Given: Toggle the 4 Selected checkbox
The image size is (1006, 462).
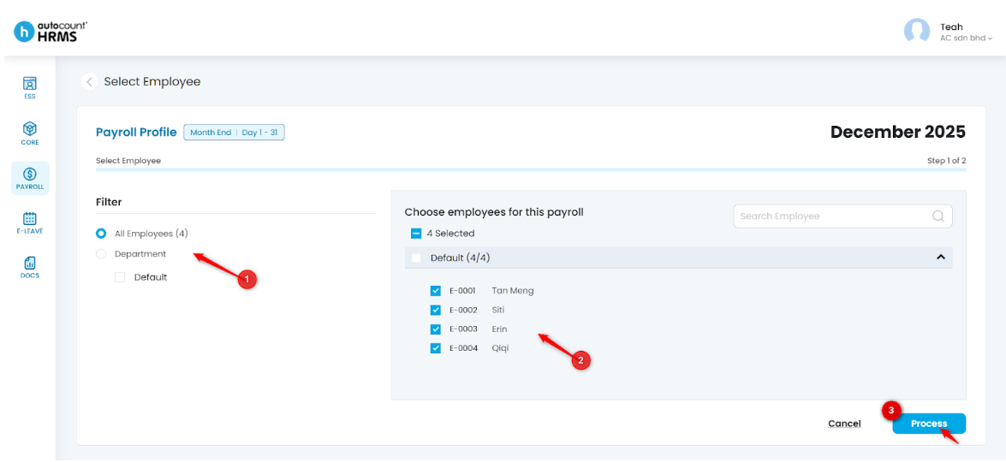Looking at the screenshot, I should point(416,234).
